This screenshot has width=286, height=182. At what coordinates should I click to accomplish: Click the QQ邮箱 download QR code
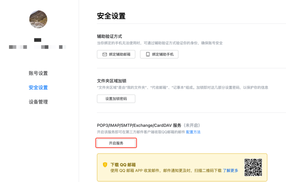click(253, 167)
